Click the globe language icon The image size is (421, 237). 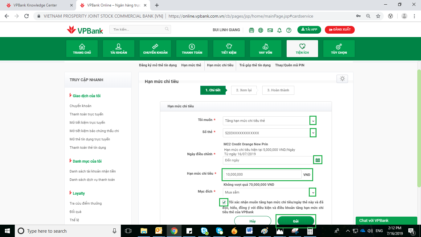[x=261, y=30]
